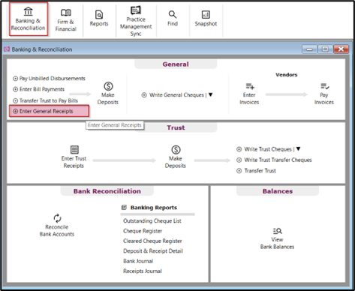Click General section Make Deposits dollar icon

coord(108,86)
